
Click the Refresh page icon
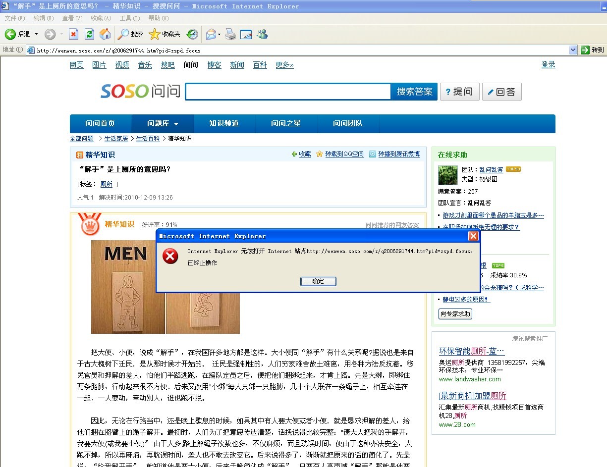pyautogui.click(x=89, y=34)
